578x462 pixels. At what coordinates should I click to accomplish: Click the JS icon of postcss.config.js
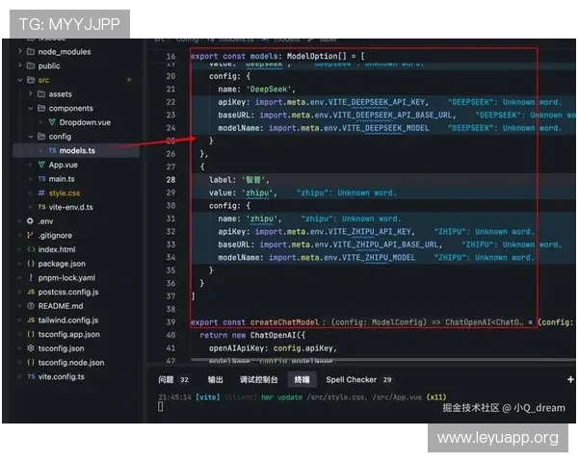coord(31,292)
